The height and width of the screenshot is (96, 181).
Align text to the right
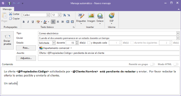click(x=63, y=22)
